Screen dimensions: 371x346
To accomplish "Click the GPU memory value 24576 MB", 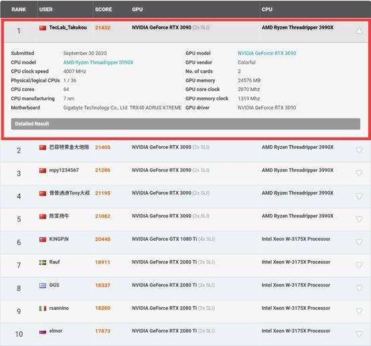I will point(249,80).
